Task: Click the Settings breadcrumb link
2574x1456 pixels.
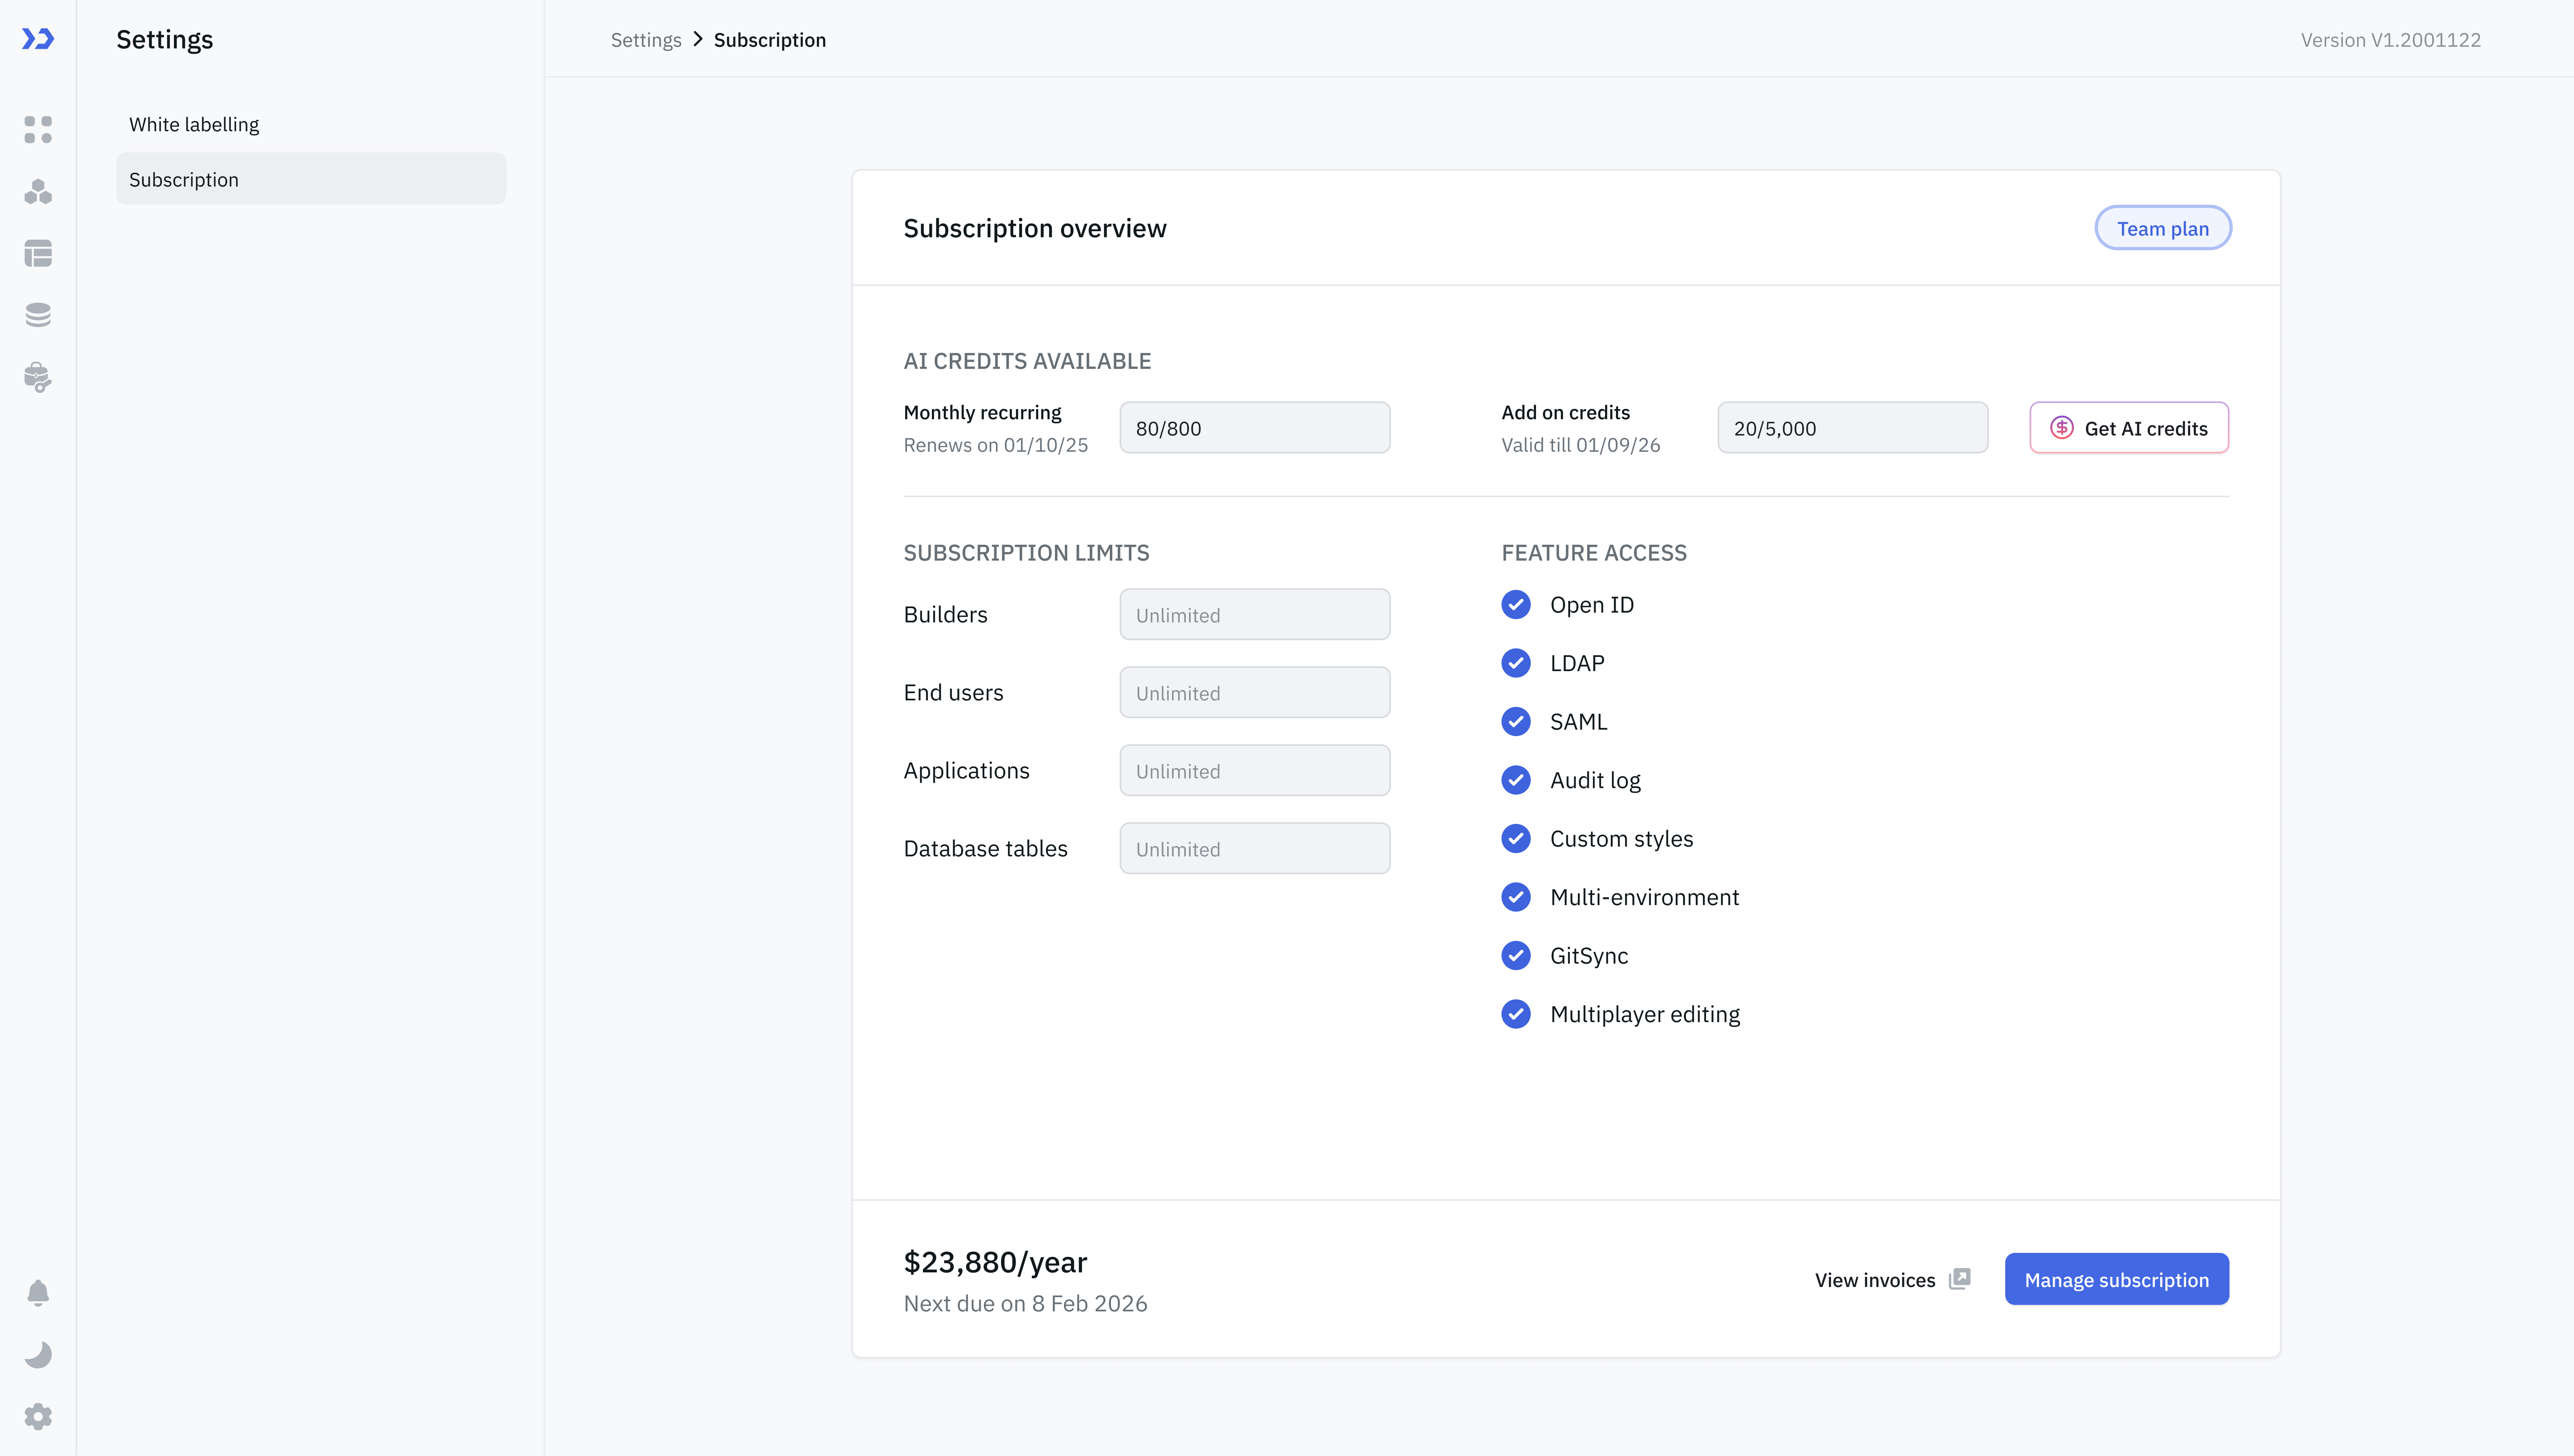Action: [645, 40]
